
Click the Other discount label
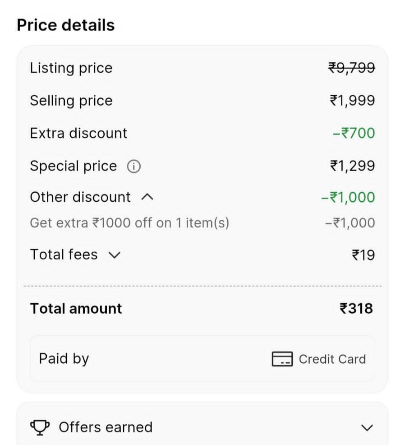coord(80,197)
